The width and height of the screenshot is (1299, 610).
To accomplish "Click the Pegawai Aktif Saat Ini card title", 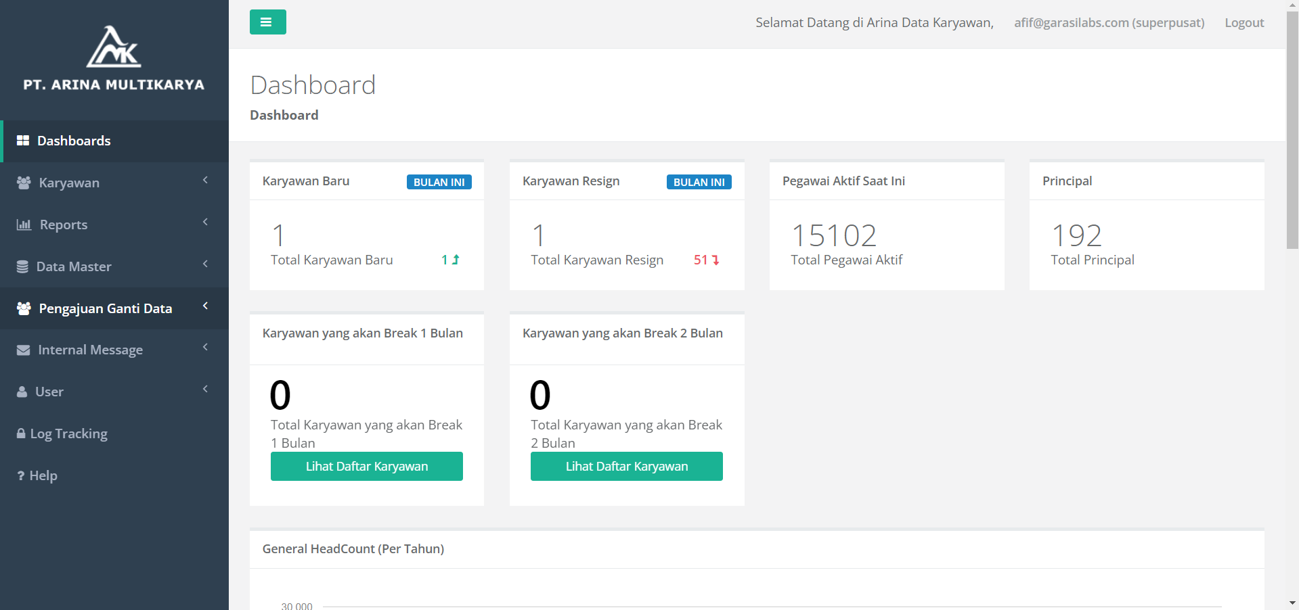I will [x=843, y=181].
